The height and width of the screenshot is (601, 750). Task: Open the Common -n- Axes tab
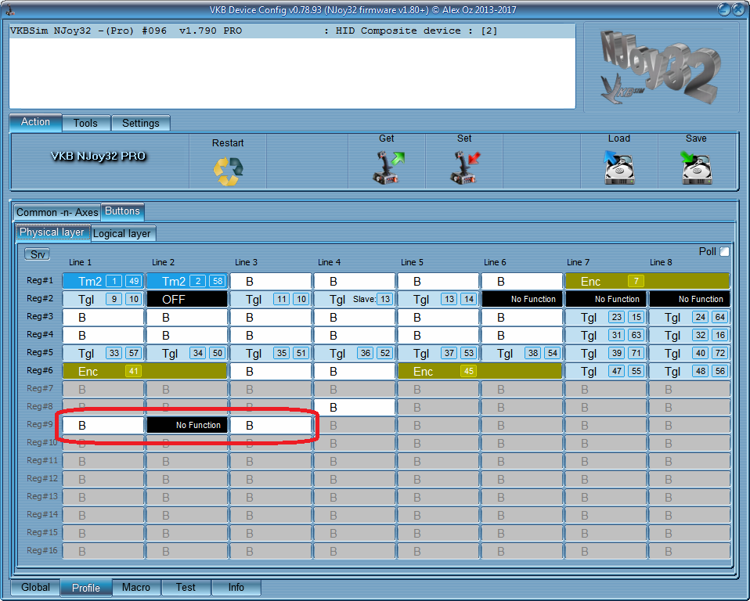click(57, 212)
